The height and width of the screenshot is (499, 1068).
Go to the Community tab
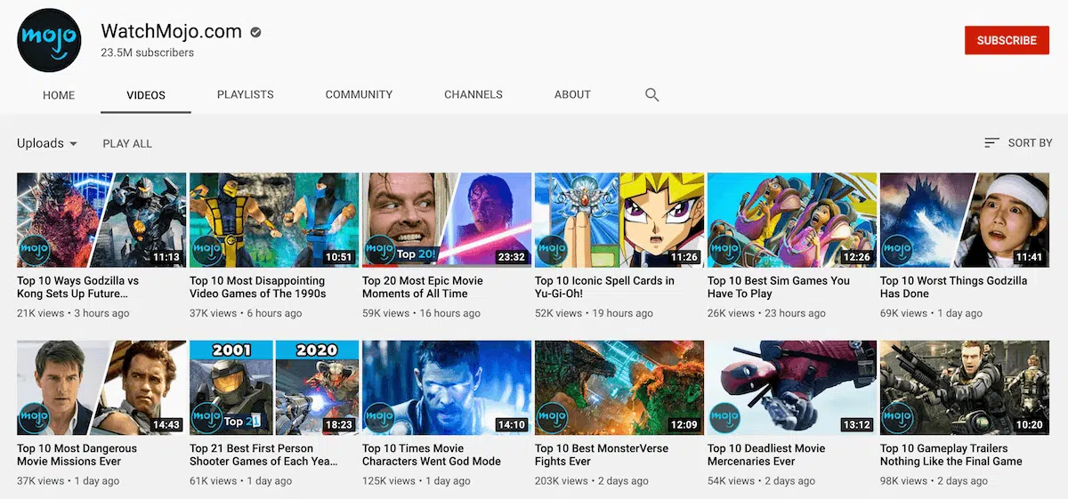tap(359, 94)
